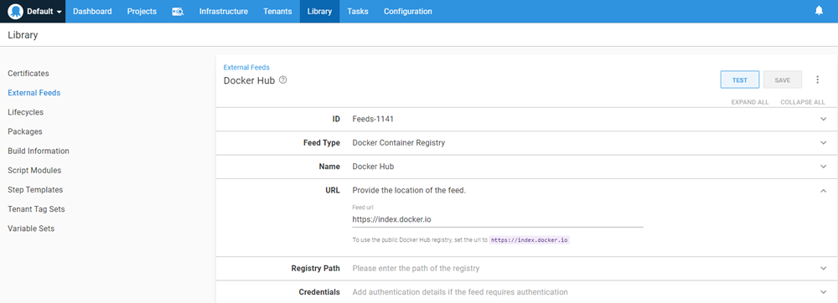The image size is (838, 303).
Task: Expand the Name section chevron
Action: 823,167
